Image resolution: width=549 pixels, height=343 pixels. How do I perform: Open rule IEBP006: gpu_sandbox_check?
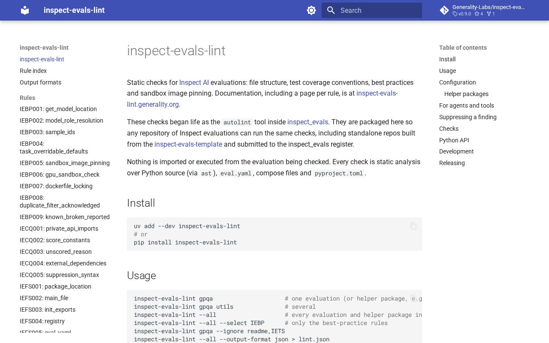click(60, 175)
